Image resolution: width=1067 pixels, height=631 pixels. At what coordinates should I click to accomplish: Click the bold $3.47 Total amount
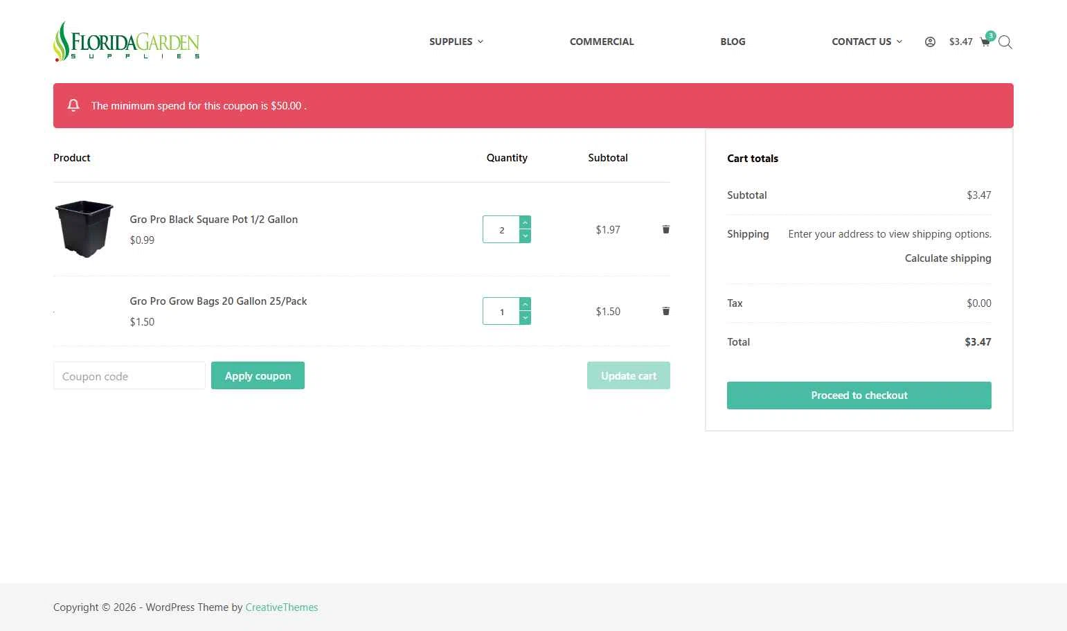[978, 342]
